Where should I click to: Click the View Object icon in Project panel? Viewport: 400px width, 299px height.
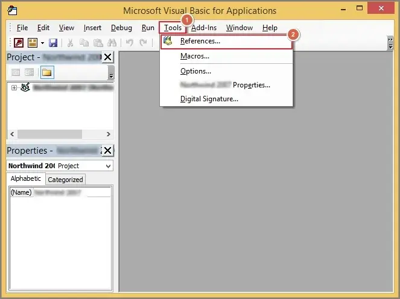(29, 72)
